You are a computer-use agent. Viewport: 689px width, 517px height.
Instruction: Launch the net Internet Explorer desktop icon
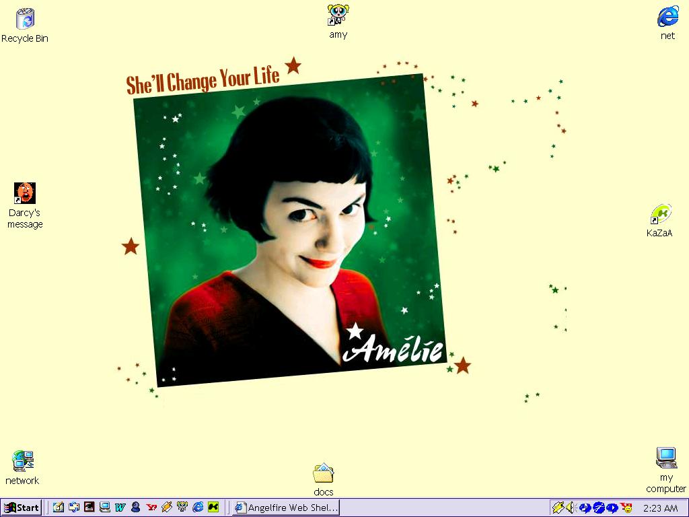point(668,17)
